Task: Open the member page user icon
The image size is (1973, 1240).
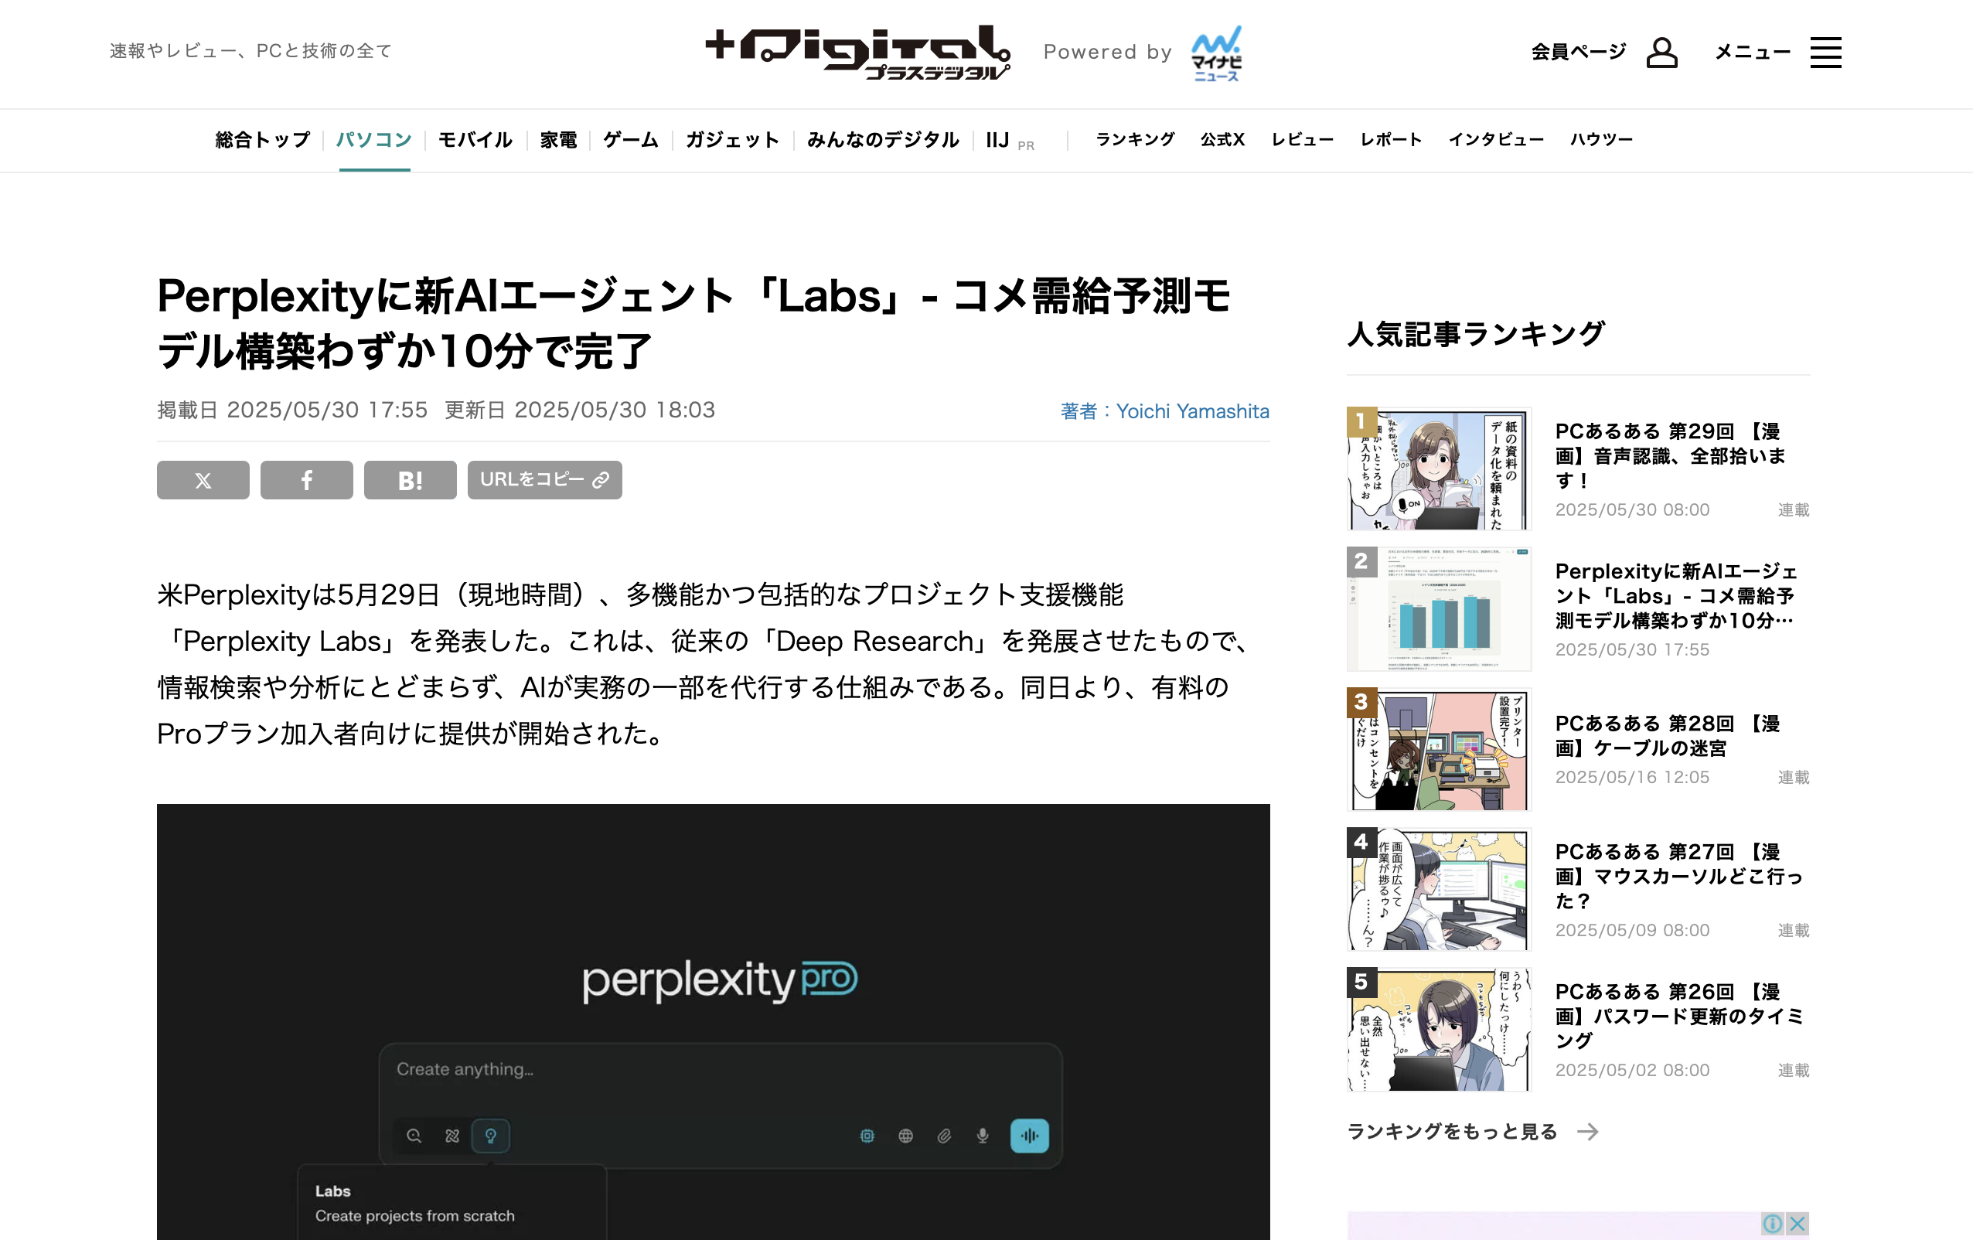Action: coord(1661,53)
